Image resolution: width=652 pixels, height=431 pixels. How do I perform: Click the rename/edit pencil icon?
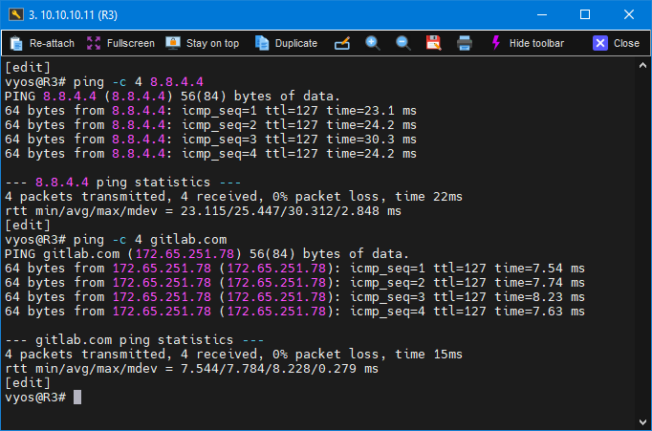tap(342, 43)
